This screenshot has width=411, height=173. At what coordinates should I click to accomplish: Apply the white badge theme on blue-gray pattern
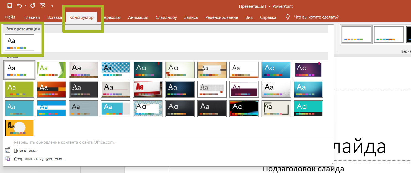coord(148,108)
